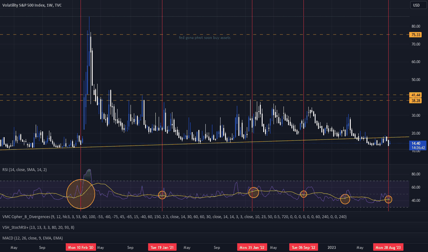Select the orange RSI circle on the Jan '22 line

pyautogui.click(x=253, y=192)
